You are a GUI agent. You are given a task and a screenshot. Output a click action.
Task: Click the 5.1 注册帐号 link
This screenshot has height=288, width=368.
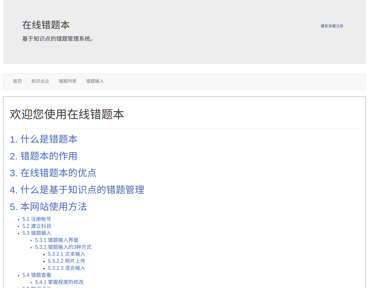pyautogui.click(x=37, y=219)
